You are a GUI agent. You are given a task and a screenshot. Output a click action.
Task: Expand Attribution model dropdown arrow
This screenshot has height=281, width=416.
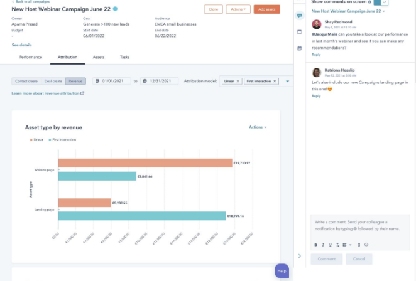(287, 82)
